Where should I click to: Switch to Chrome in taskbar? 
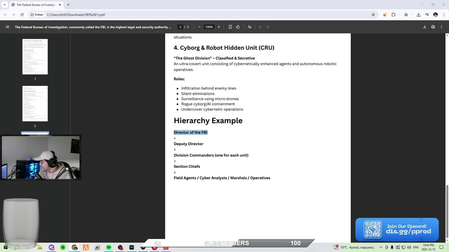[74, 247]
